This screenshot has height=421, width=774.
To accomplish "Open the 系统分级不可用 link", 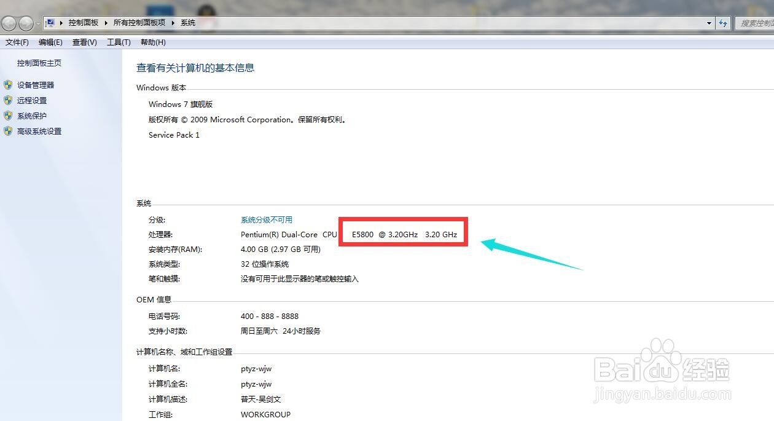I will [x=266, y=219].
